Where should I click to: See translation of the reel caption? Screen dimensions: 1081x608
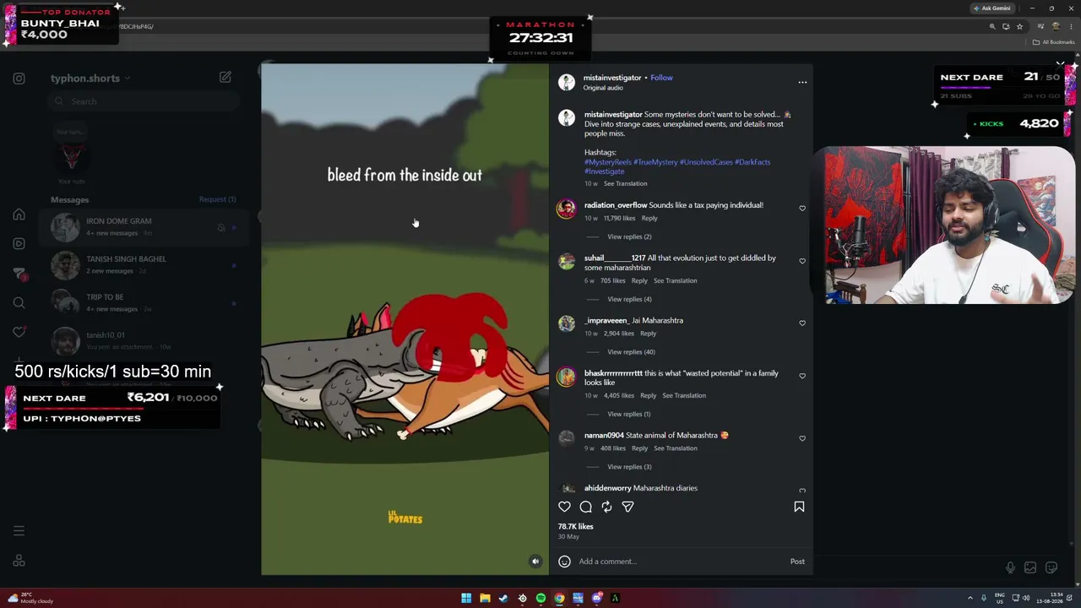(x=625, y=183)
